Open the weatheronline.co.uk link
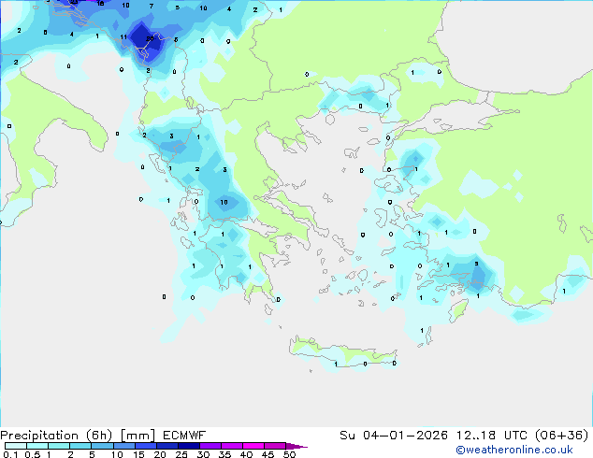 coord(514,450)
